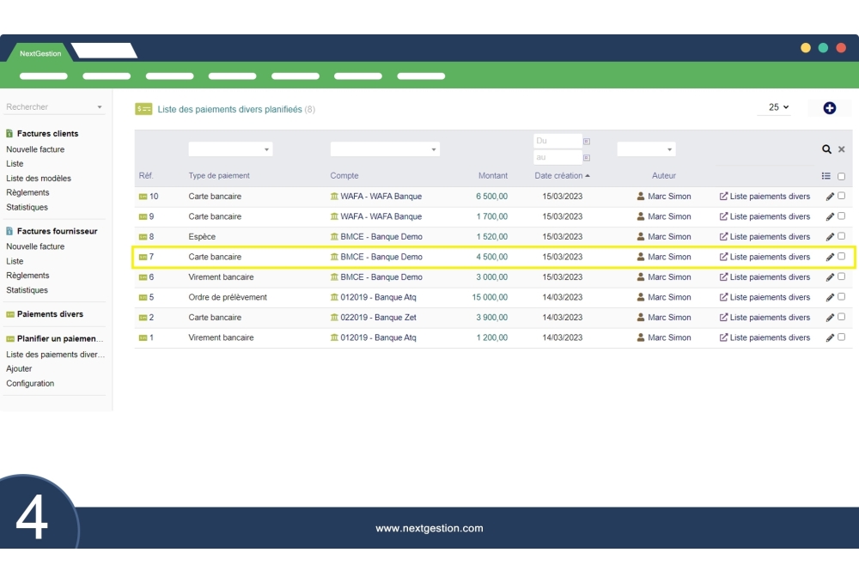Image resolution: width=859 pixels, height=583 pixels.
Task: Expand the Compte filter dropdown
Action: [x=384, y=149]
